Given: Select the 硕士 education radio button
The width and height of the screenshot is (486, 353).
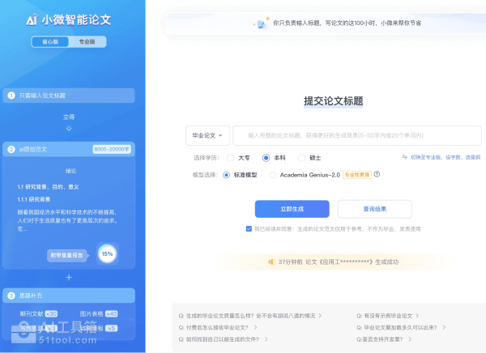Looking at the screenshot, I should (x=302, y=158).
